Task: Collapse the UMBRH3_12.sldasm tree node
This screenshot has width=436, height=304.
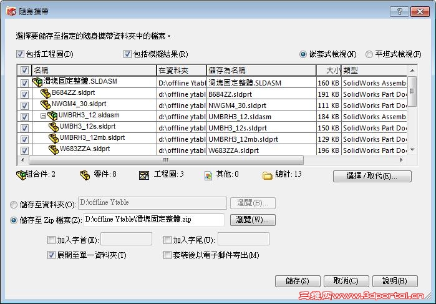Action: pyautogui.click(x=43, y=115)
